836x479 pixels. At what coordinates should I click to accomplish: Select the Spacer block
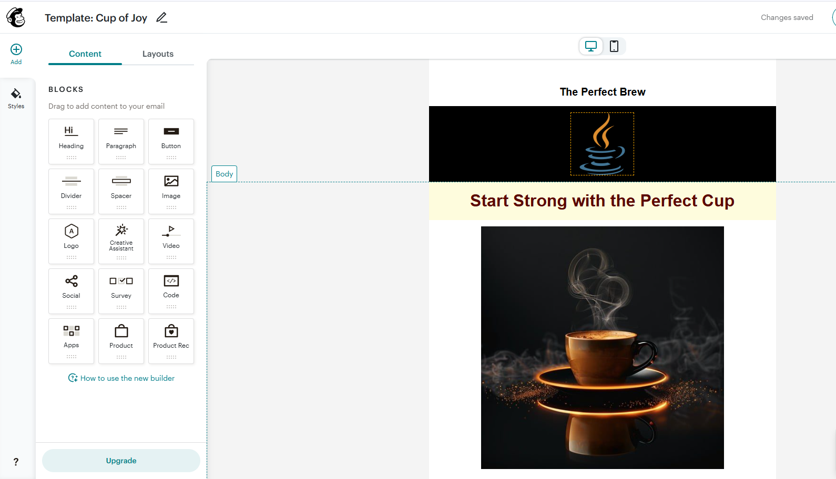tap(121, 191)
